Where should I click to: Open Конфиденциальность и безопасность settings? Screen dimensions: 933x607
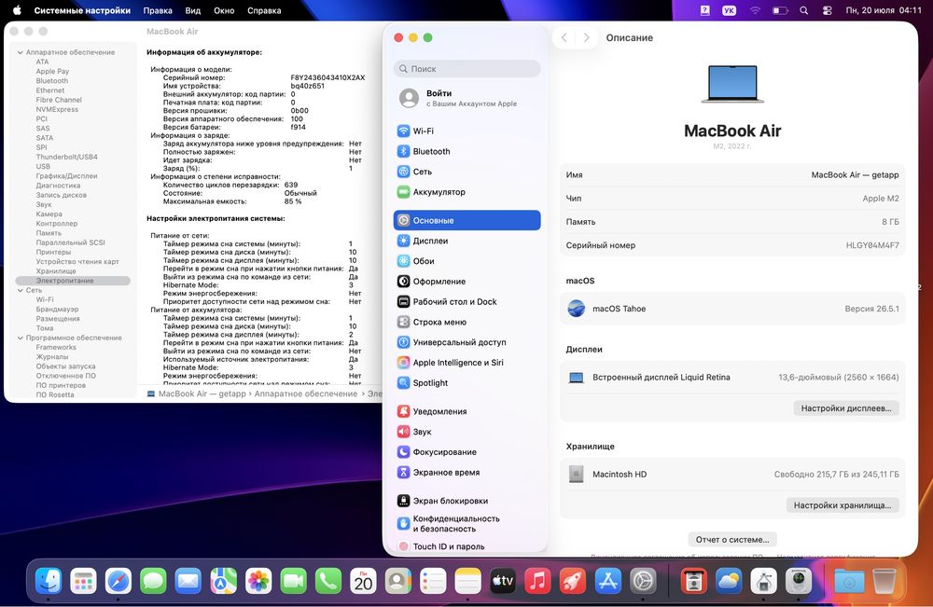(467, 523)
